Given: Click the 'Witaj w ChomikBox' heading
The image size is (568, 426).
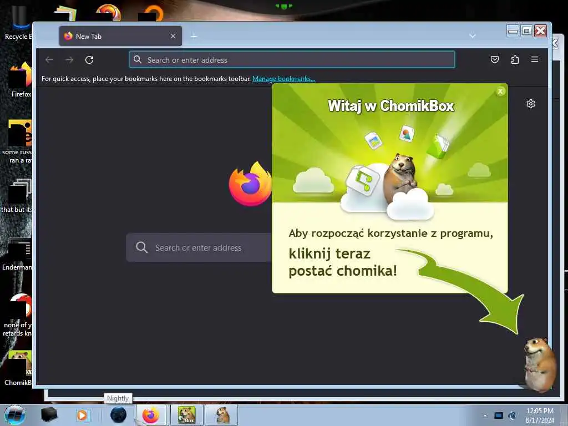Looking at the screenshot, I should pyautogui.click(x=391, y=106).
